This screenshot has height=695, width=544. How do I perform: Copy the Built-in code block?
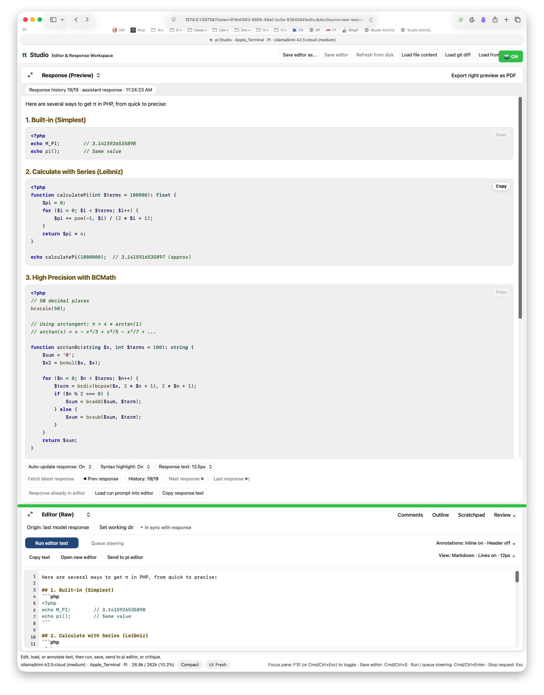click(x=501, y=135)
